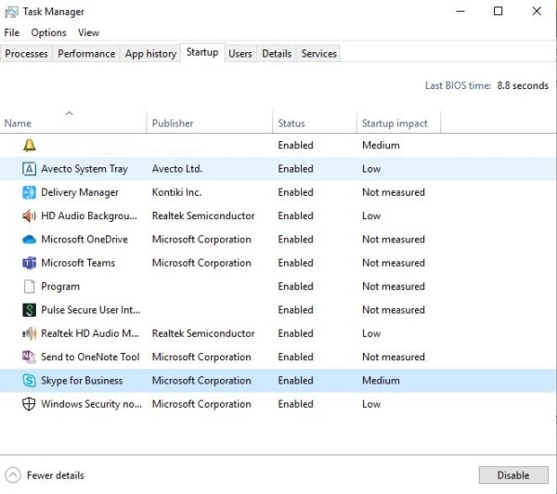Sort by Status column header
Viewport: 557px width, 494px height.
click(x=291, y=123)
